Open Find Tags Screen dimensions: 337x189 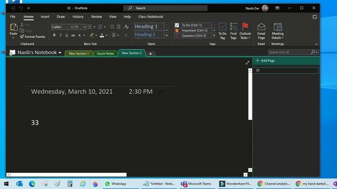tap(233, 31)
